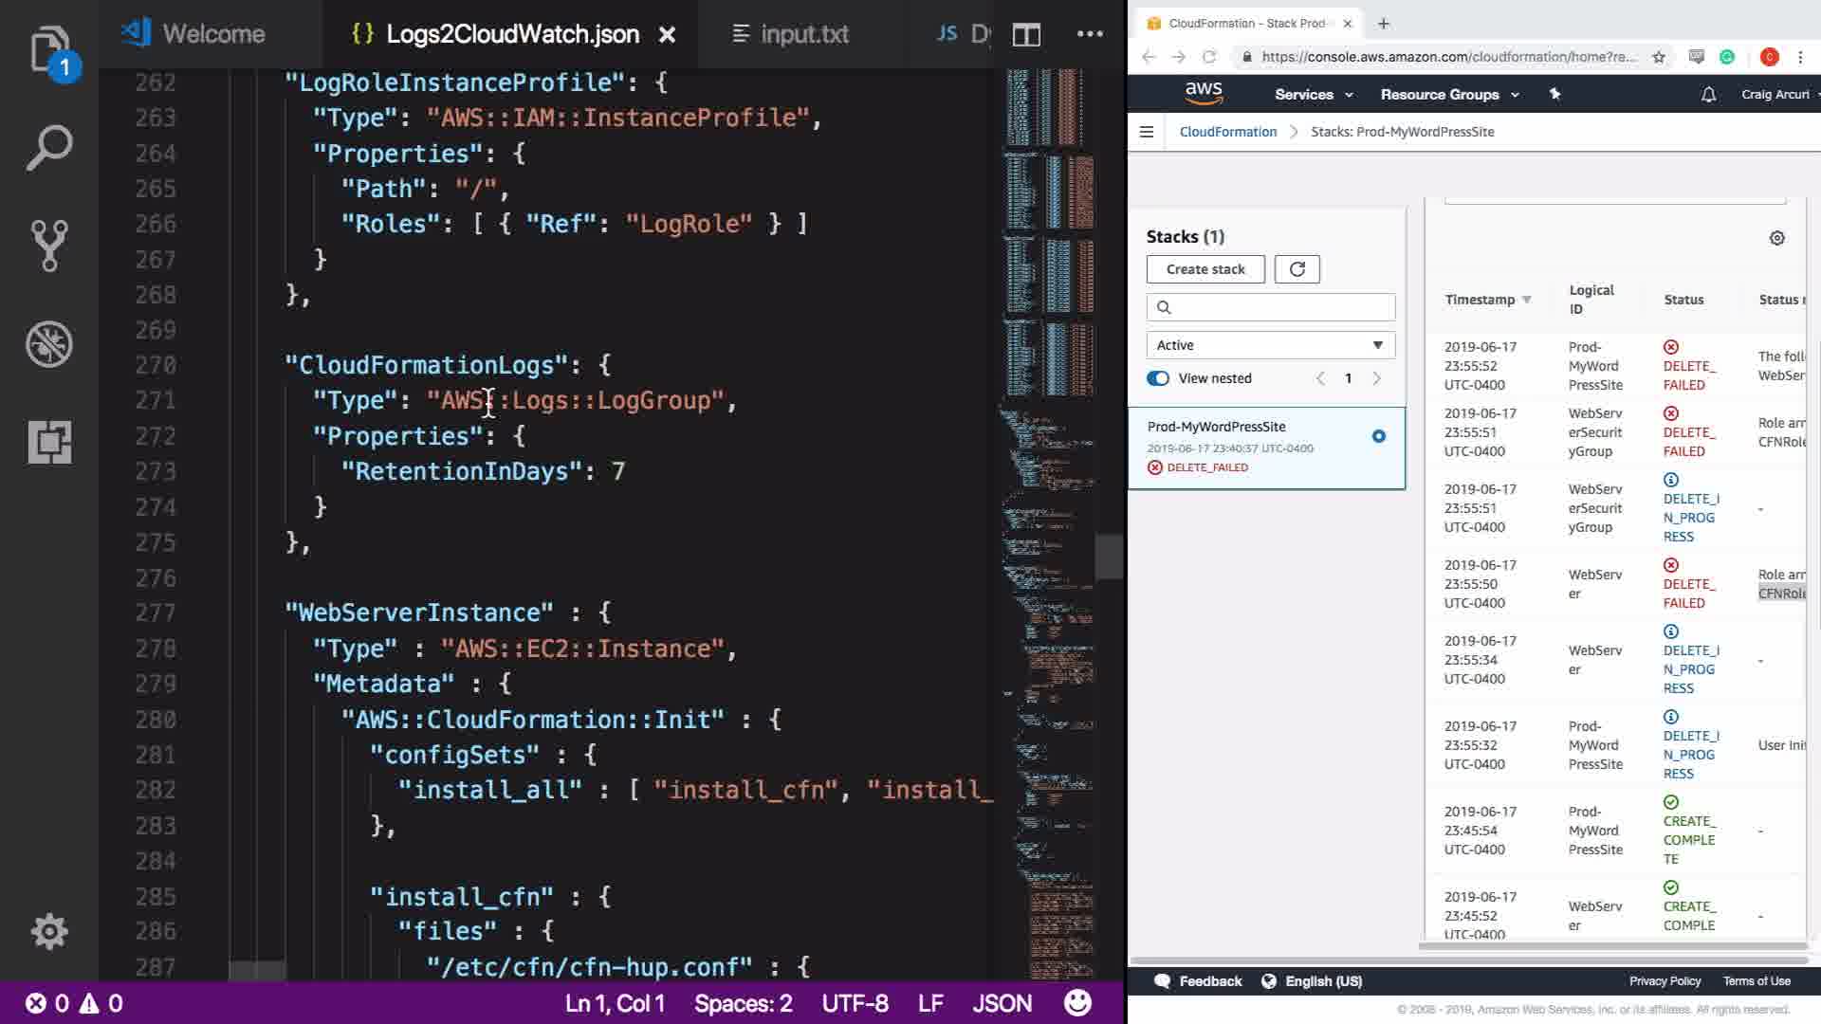Switch to the input.txt editor tab

pos(790,35)
